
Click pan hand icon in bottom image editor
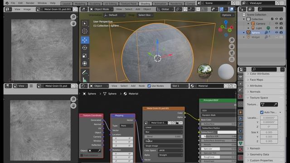tap(73, 105)
